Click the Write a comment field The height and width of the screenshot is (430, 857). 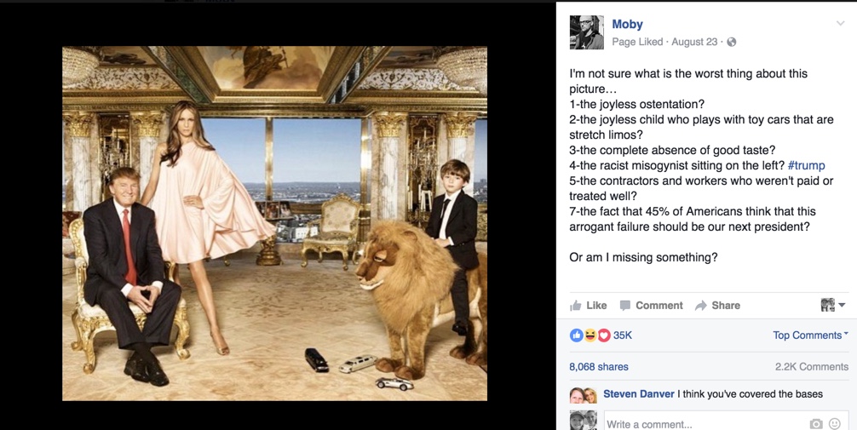pos(704,423)
